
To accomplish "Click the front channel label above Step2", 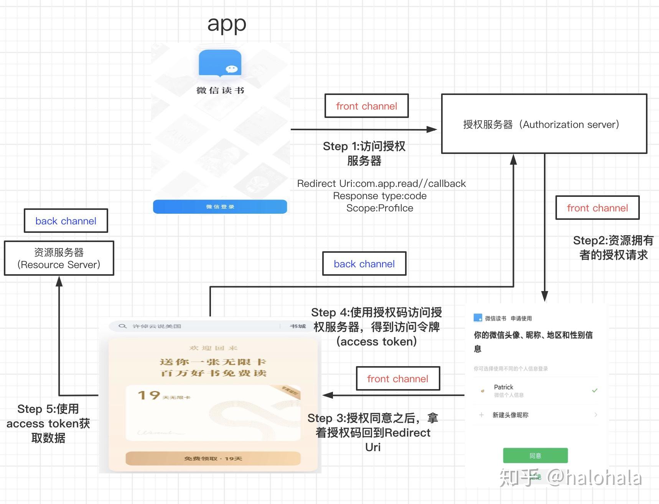I will (598, 208).
